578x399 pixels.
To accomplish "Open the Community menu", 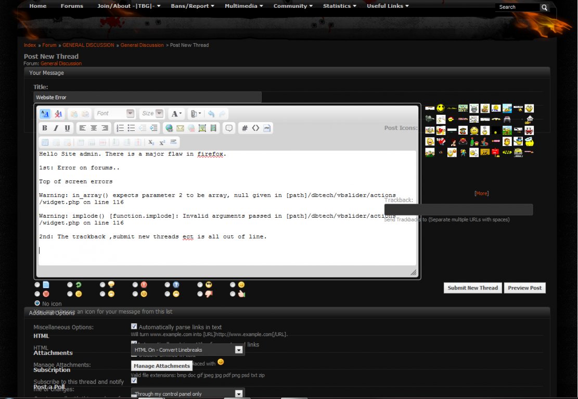I will pyautogui.click(x=293, y=6).
